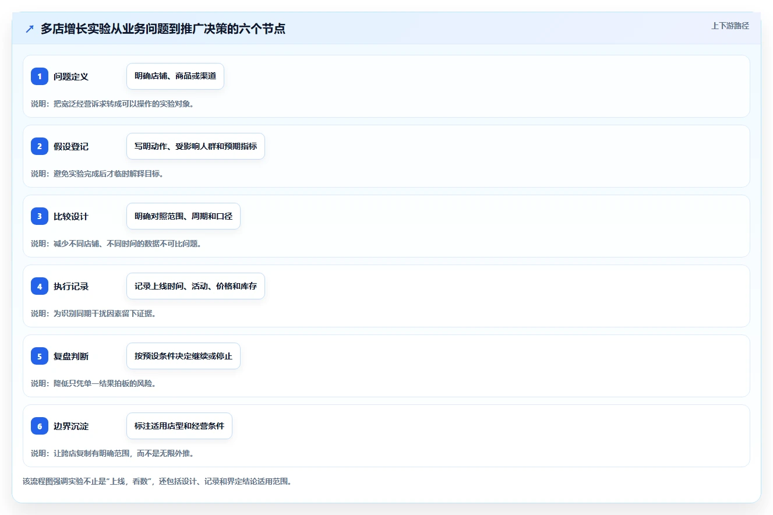Select the 写明动作、受影响人群和预期指标 chip
The height and width of the screenshot is (515, 773).
coord(196,146)
